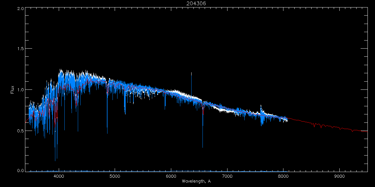Screen dimensions: 375x187
Task: Click the 8000 wavelength tick label
Action: [283, 176]
